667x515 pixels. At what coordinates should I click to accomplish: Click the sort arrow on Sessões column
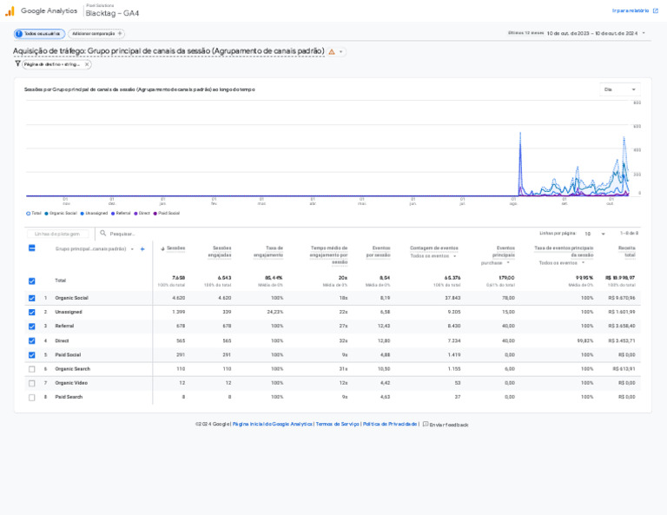coord(162,248)
